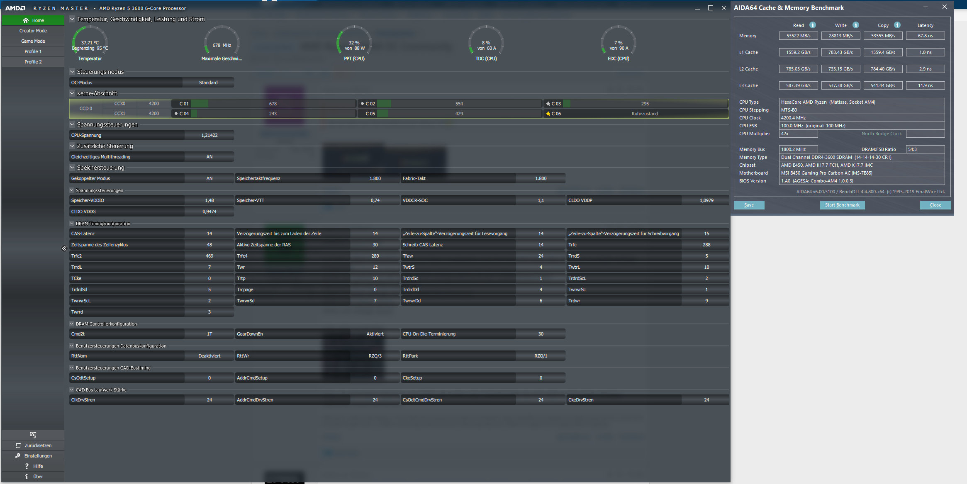Switch to Creator Mode tab

33,31
